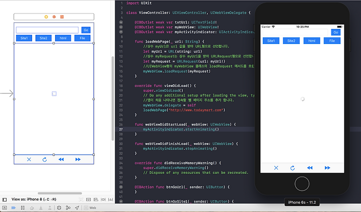Tap the html button in the simulator
This screenshot has height=212, width=361.
coord(312,41)
